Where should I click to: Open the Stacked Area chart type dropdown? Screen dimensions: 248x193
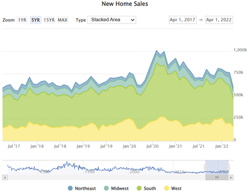click(111, 20)
